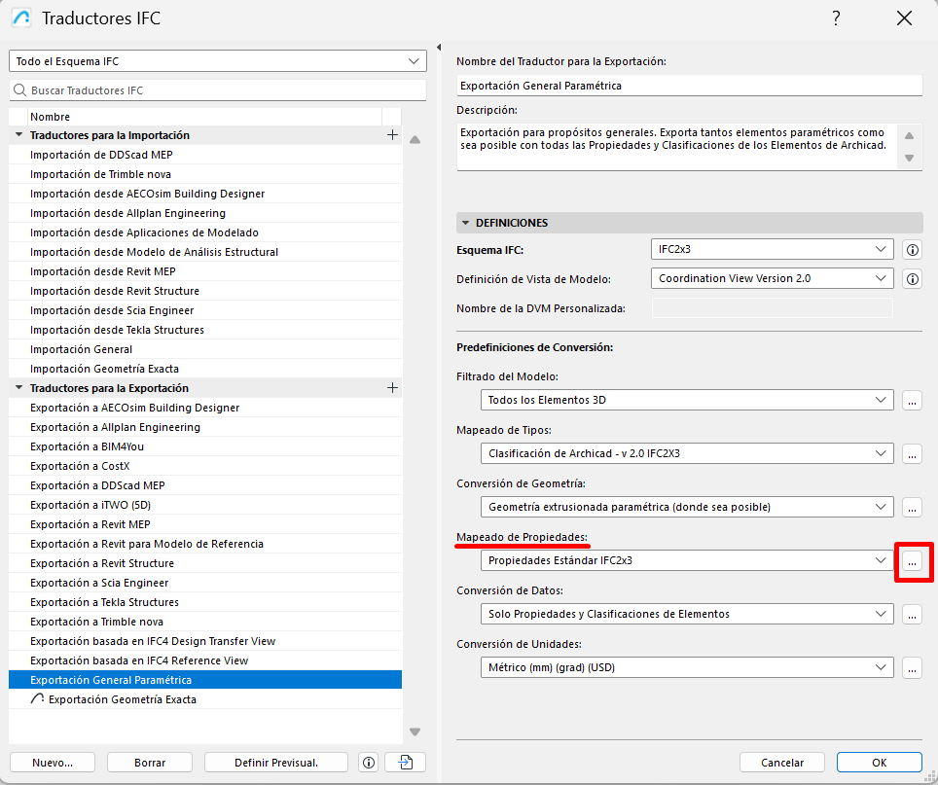Select Exportación a iTWO (5D)
938x785 pixels.
(205, 505)
